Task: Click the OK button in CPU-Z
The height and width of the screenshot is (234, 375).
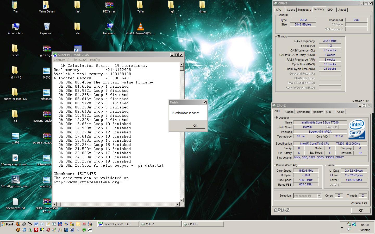Action: click(x=361, y=211)
